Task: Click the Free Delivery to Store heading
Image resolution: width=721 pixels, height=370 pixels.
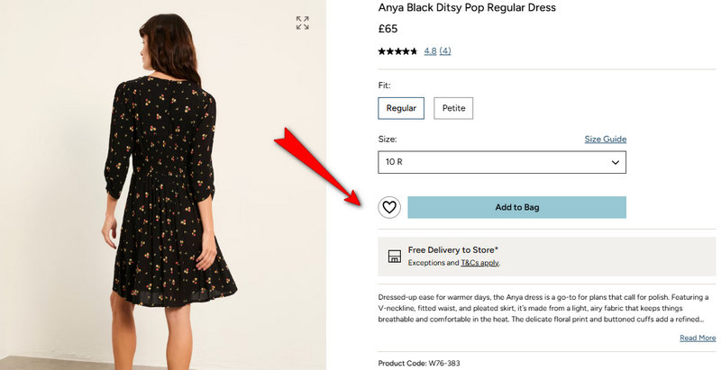Action: tap(453, 249)
